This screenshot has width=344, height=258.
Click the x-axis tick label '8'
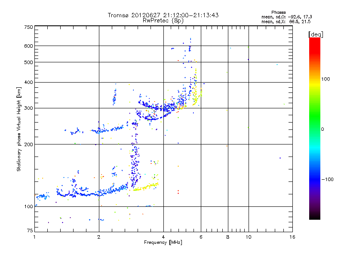click(228, 237)
